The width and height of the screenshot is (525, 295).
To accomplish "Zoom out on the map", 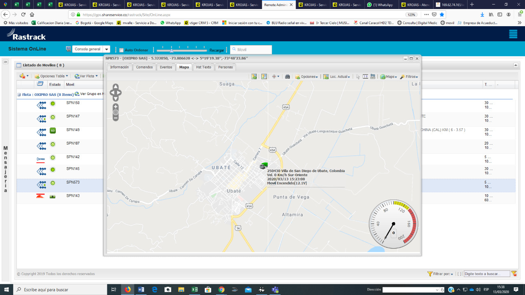I will (x=116, y=118).
